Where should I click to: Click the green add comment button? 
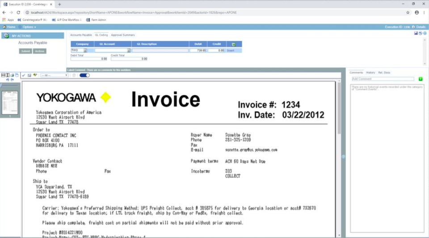pyautogui.click(x=421, y=79)
